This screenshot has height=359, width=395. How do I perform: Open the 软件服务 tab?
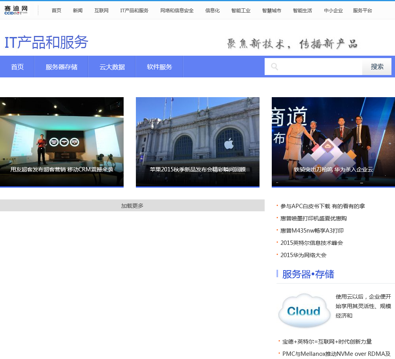160,67
